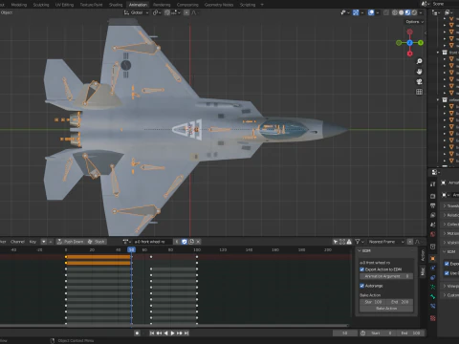
Task: Toggle Autorange checkbox in EDM panel
Action: coord(361,286)
